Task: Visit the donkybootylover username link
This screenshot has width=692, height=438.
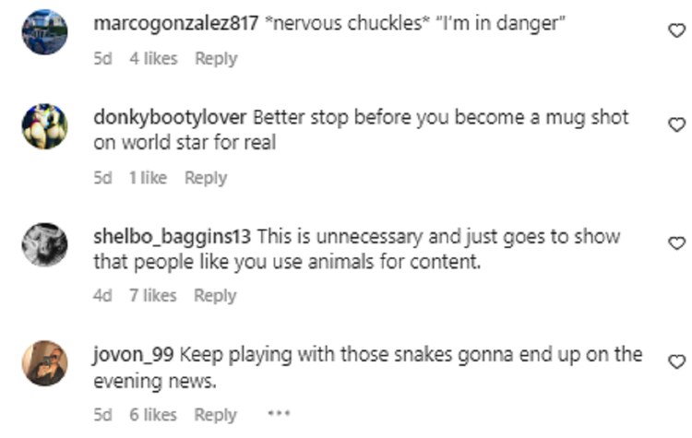Action: (x=170, y=117)
